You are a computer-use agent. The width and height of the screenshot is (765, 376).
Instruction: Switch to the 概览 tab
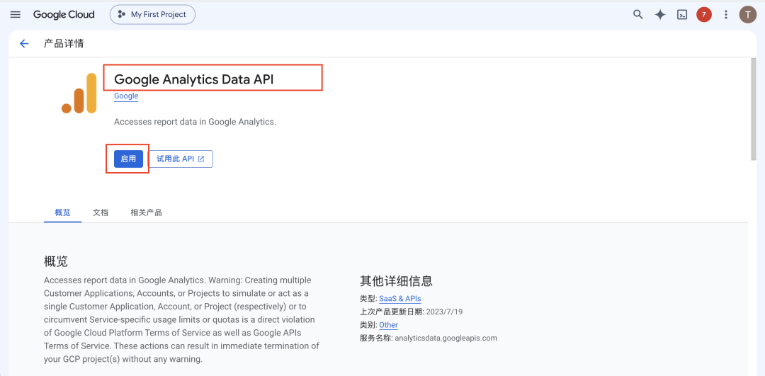[x=62, y=212]
